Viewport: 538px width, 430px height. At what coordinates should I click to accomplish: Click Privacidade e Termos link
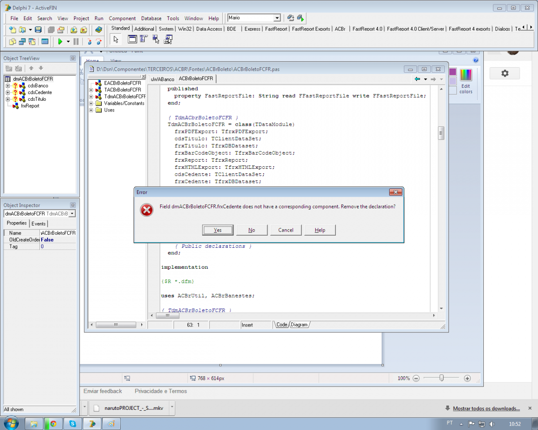[161, 391]
